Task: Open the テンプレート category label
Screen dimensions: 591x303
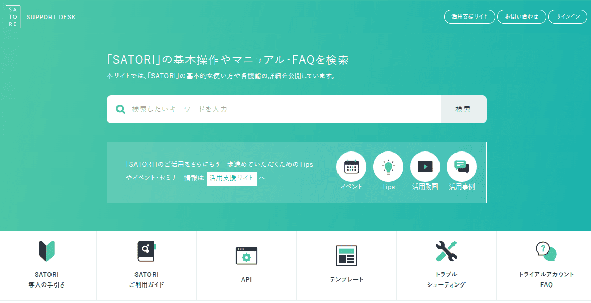Action: click(x=346, y=280)
